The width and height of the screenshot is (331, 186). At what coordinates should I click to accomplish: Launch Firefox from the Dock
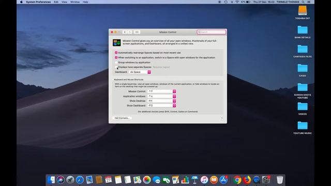pos(247,180)
